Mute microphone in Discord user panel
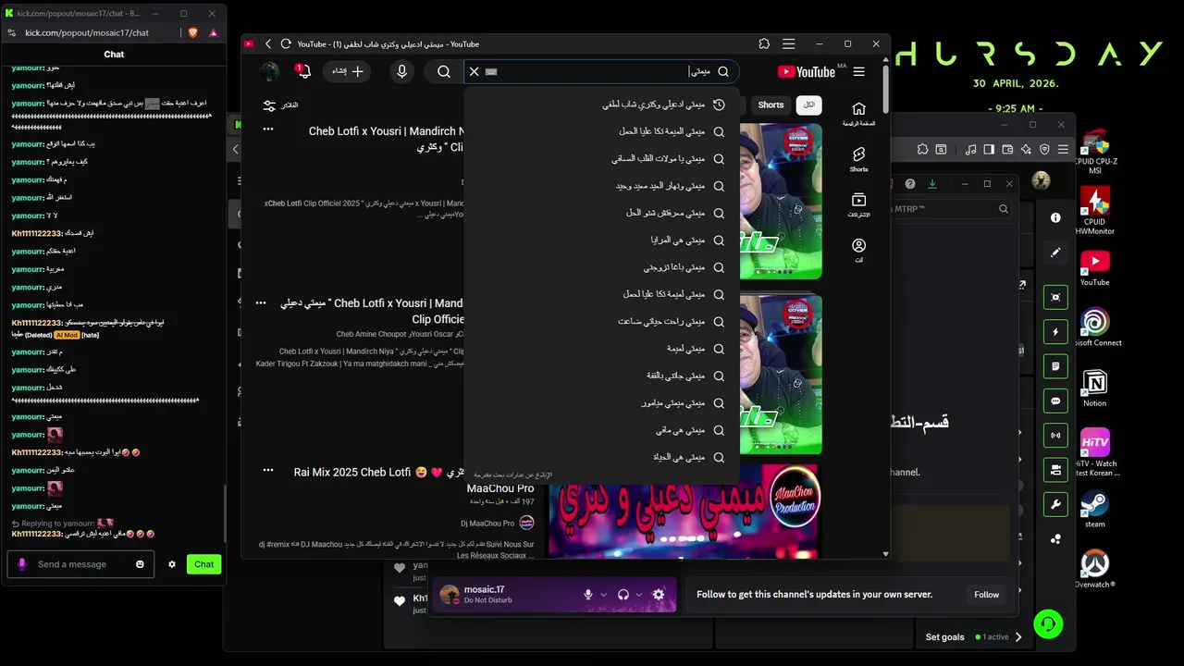Viewport: 1184px width, 666px height. pos(587,595)
